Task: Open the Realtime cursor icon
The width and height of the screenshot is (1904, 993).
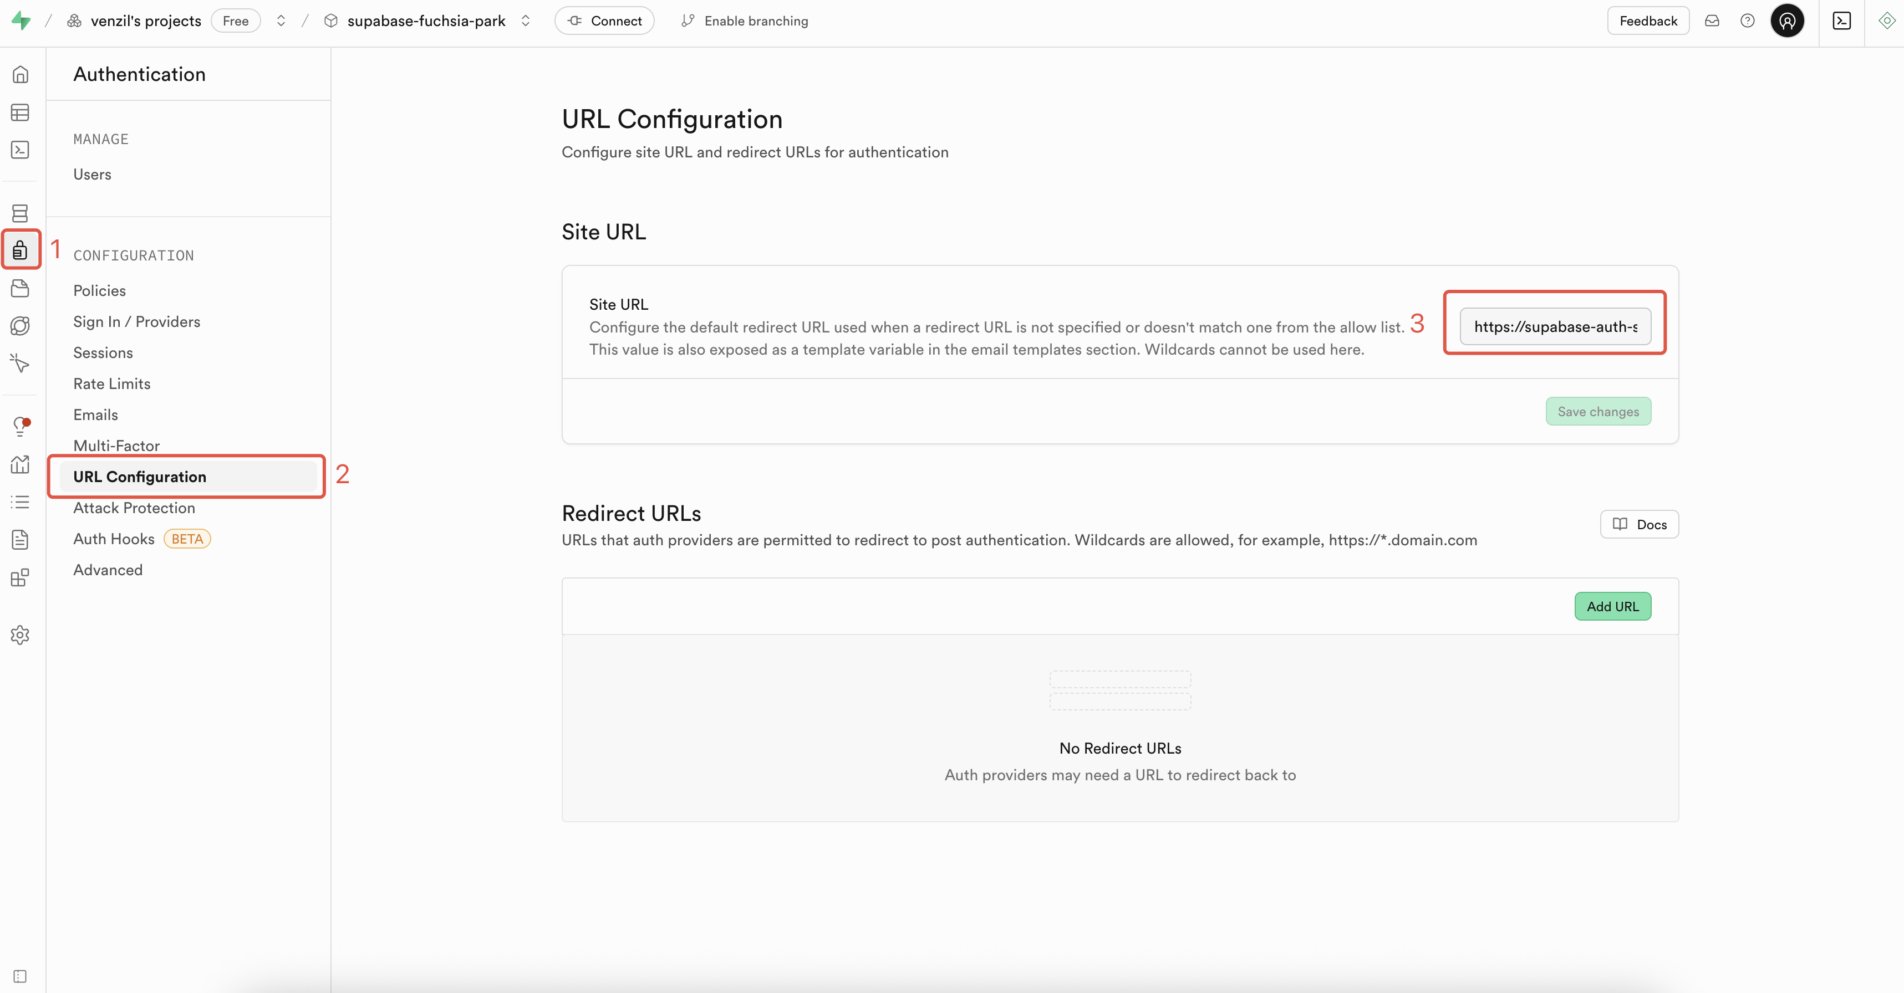Action: coord(20,363)
